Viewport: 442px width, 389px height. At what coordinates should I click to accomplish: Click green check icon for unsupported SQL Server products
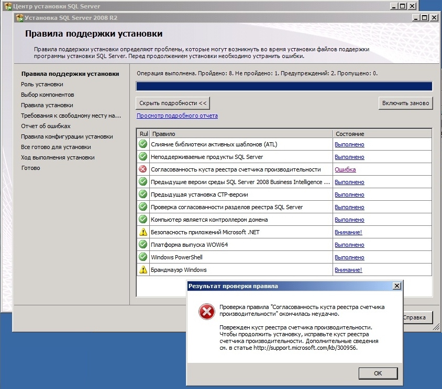(143, 156)
